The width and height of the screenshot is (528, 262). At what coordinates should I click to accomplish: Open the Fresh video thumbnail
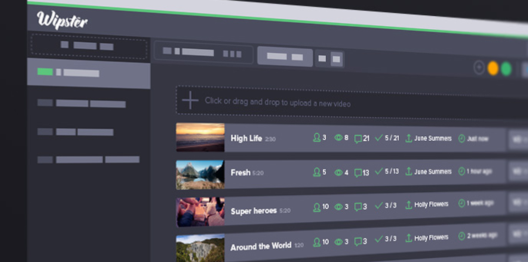[x=200, y=175]
